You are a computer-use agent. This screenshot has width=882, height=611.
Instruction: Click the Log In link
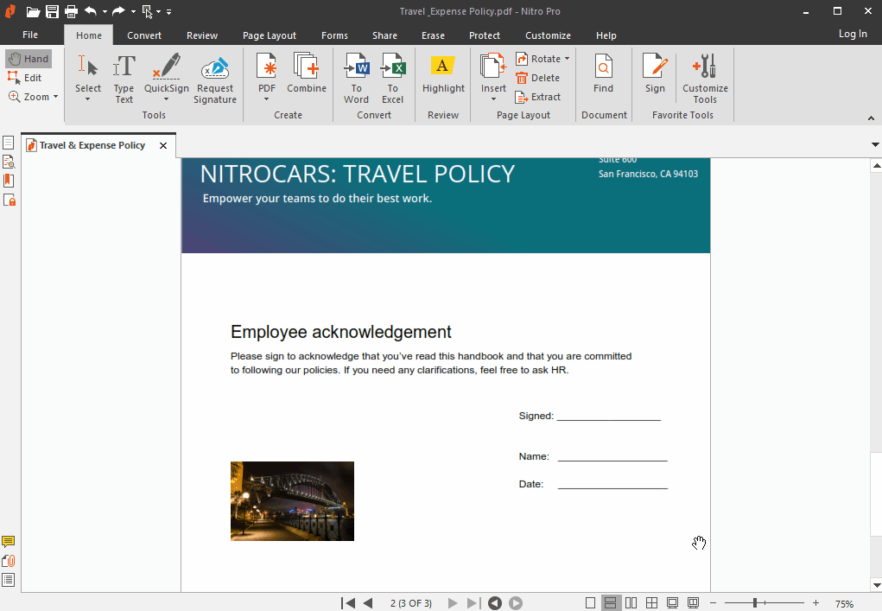coord(853,34)
